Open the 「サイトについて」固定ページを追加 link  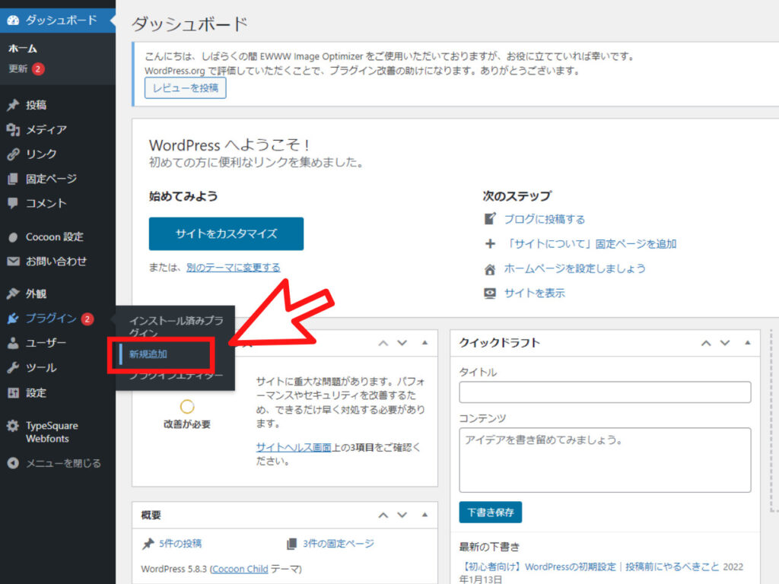click(x=590, y=244)
